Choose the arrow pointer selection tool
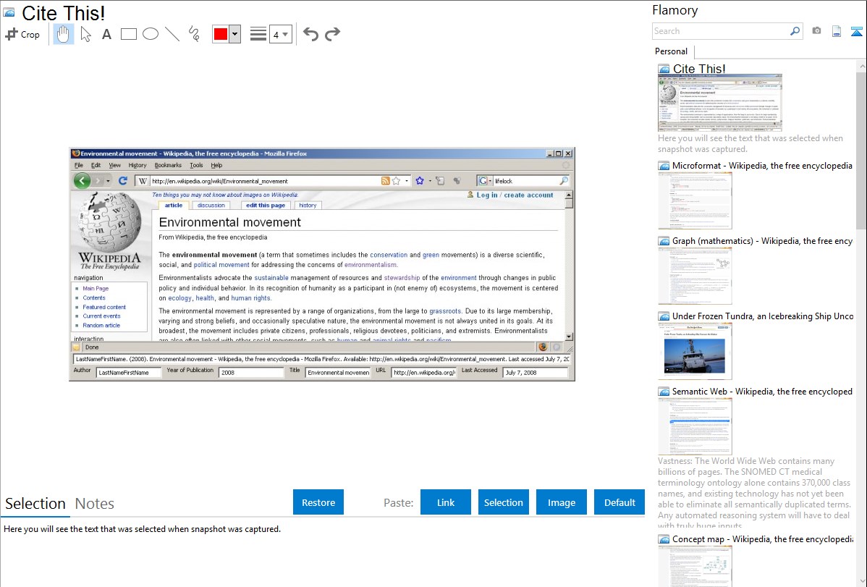Image resolution: width=867 pixels, height=587 pixels. click(x=85, y=34)
